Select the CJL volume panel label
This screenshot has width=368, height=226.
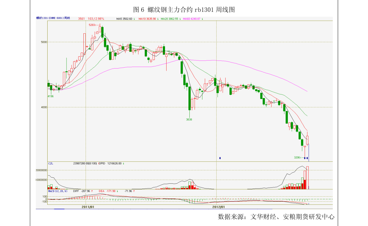51,163
